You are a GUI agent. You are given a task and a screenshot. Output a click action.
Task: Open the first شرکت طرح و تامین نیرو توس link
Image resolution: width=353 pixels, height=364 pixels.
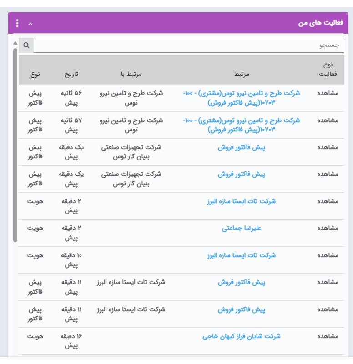point(241,98)
